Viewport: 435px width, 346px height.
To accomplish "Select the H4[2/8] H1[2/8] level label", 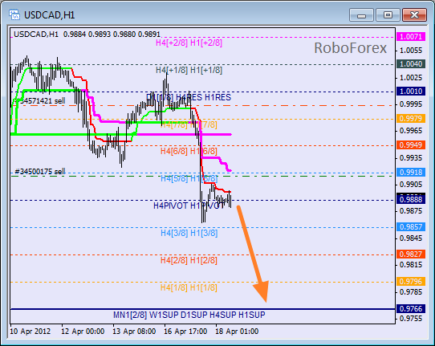I will (189, 261).
